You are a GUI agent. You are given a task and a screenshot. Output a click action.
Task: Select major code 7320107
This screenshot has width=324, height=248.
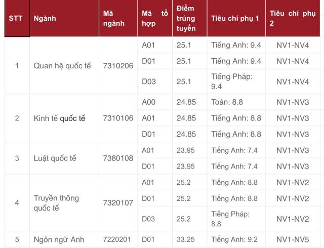[118, 203]
